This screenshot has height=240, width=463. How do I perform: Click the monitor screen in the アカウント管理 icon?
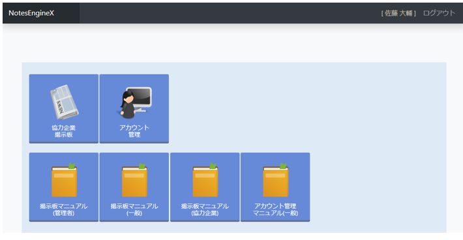pos(140,97)
